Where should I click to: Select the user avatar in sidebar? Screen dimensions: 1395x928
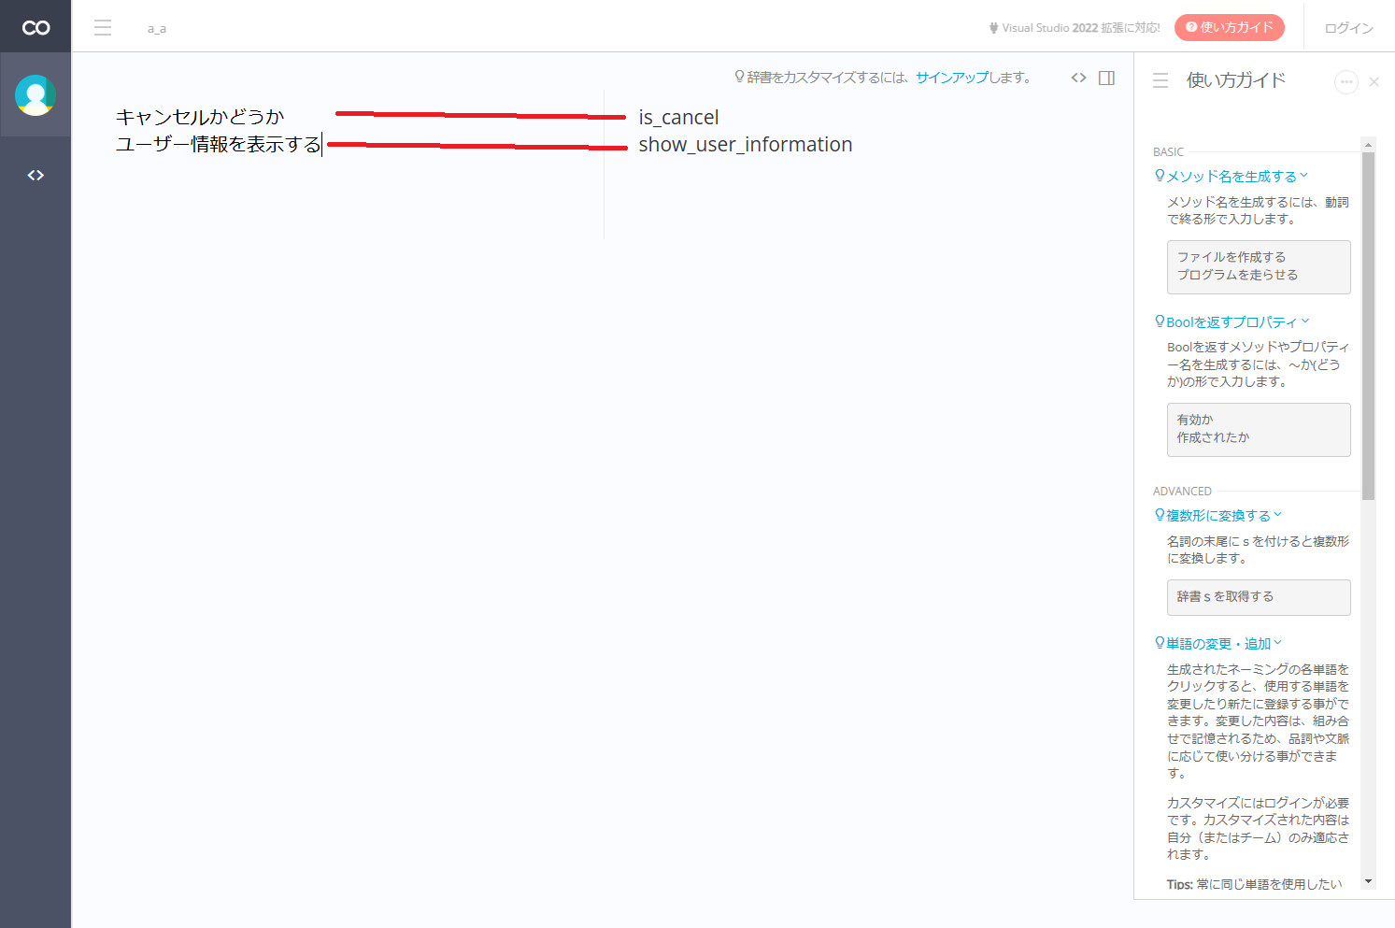point(36,95)
